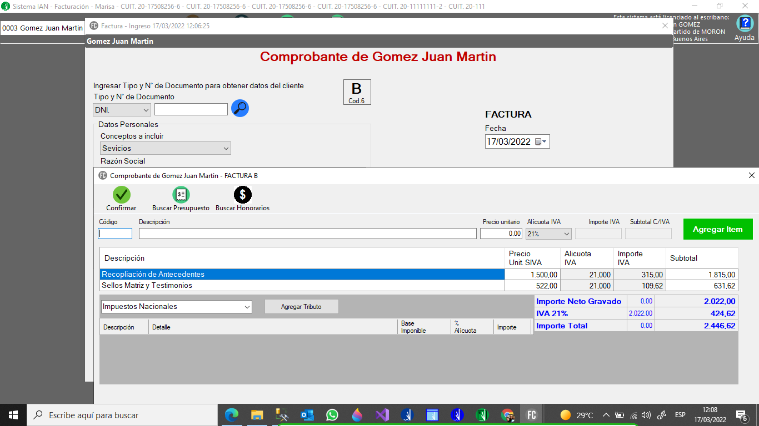Open Outlook from the taskbar
This screenshot has width=759, height=426.
coord(307,415)
